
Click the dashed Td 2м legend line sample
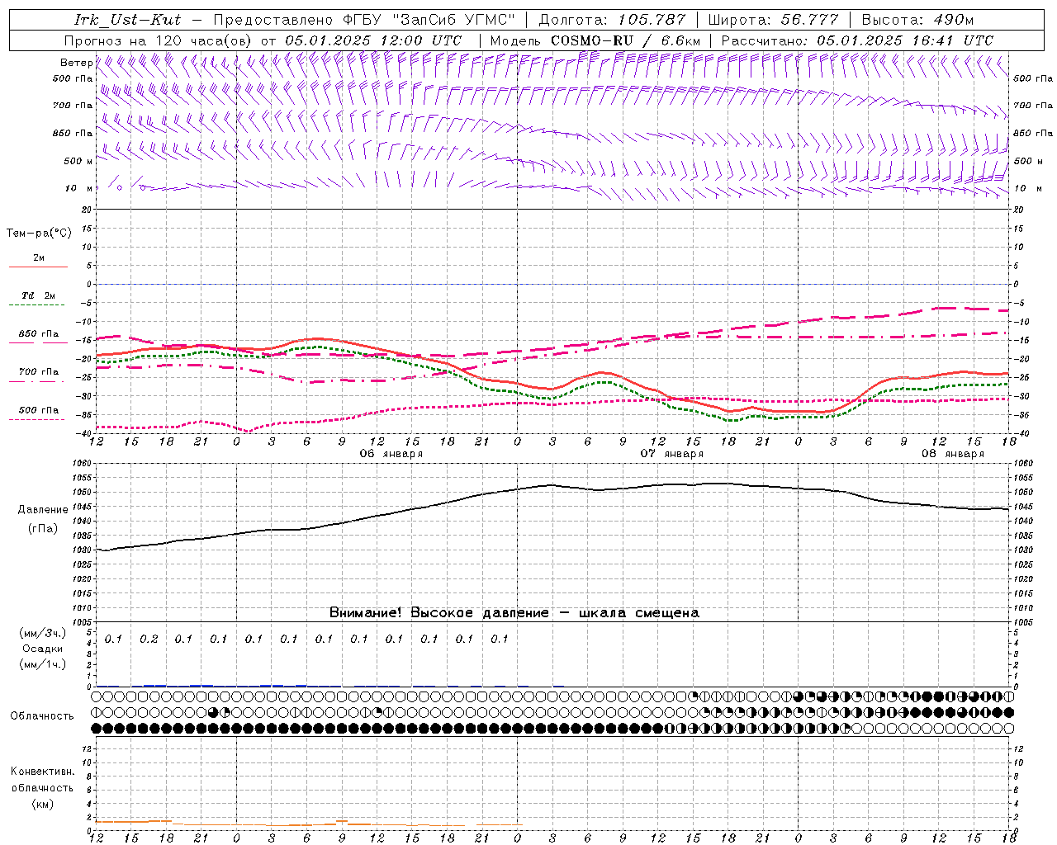38,305
